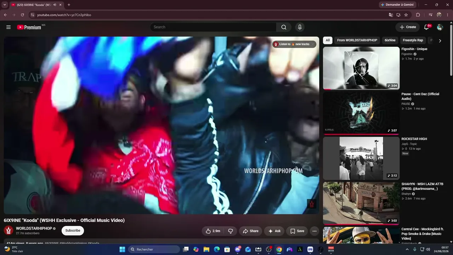Select the Freestyle Rap filter chip
Image resolution: width=453 pixels, height=255 pixels.
tap(413, 40)
